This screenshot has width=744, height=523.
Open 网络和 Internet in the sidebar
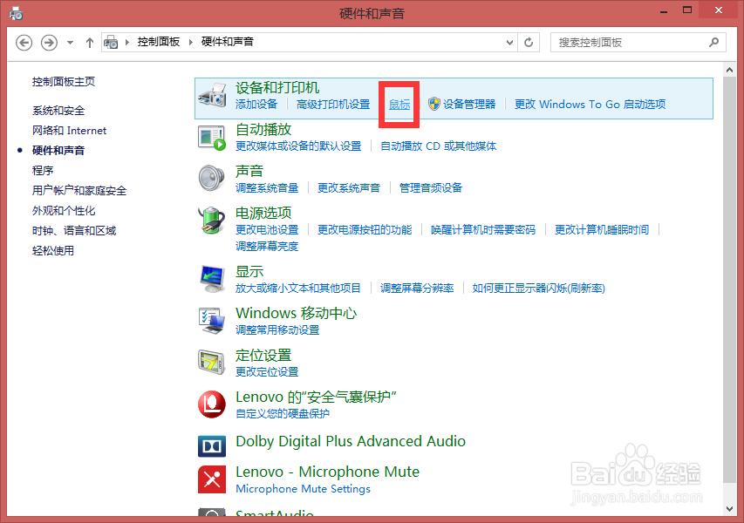[69, 131]
